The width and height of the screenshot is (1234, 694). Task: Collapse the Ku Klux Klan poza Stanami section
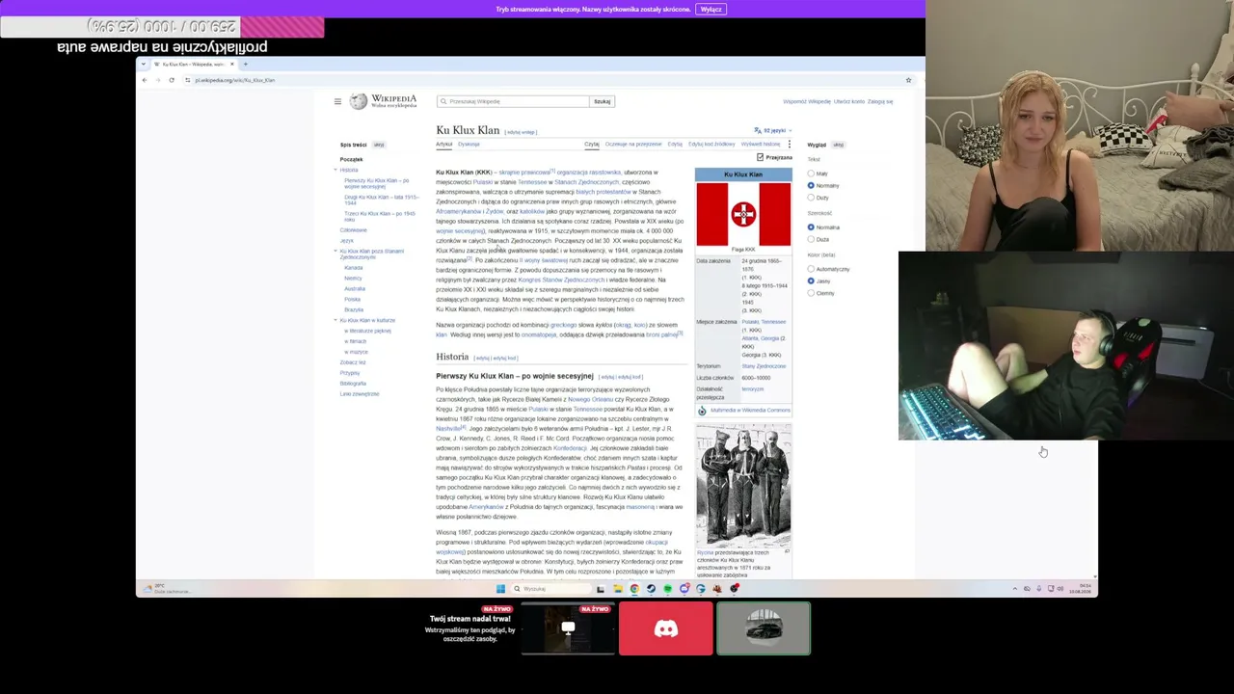335,251
